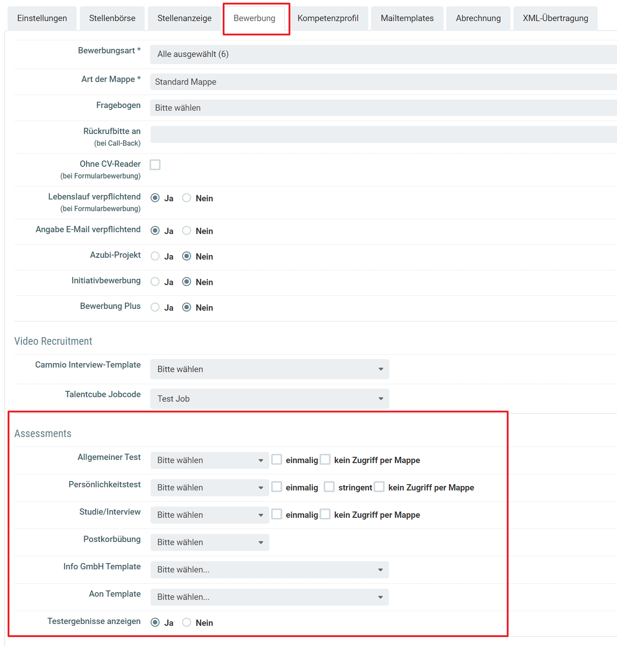Tick kein Zugriff per Mappe for Allgemeiner Test

click(325, 460)
